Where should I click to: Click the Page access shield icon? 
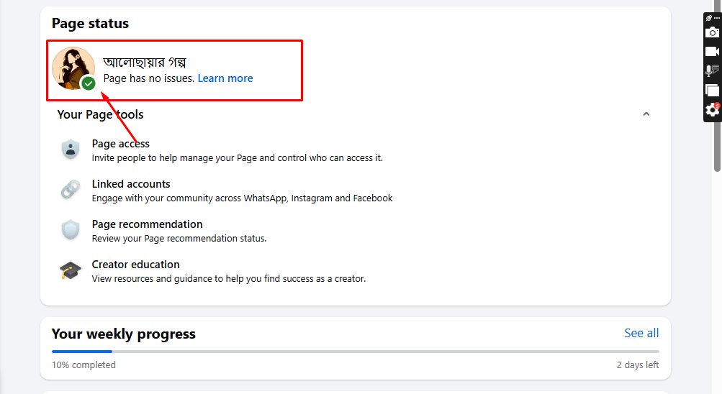click(x=71, y=150)
